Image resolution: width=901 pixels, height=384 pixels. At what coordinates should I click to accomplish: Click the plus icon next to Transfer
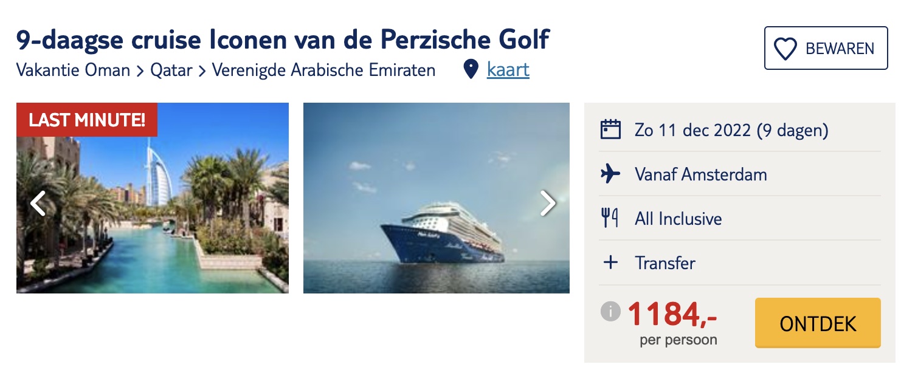point(610,262)
